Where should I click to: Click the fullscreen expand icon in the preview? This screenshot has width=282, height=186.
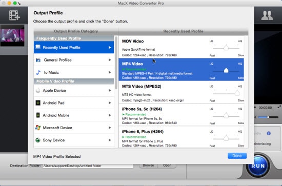(279, 107)
